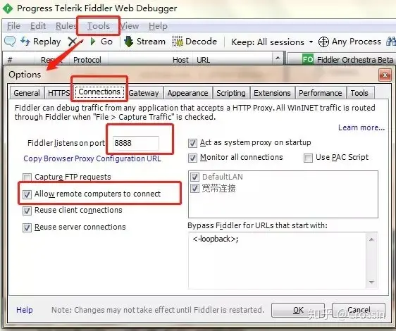This screenshot has height=331, width=396.
Task: Click the Find binoculars icon
Action: (391, 42)
